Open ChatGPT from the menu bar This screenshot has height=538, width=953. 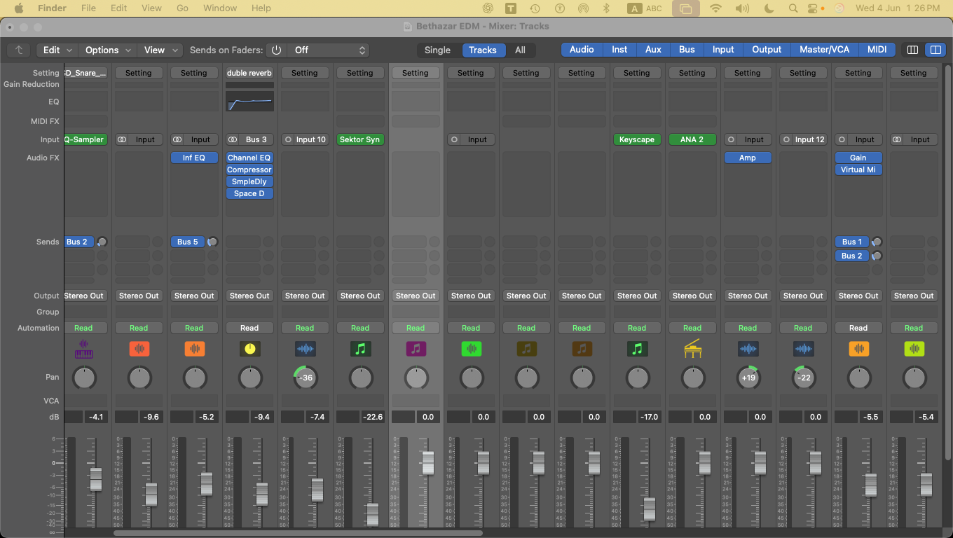click(488, 8)
